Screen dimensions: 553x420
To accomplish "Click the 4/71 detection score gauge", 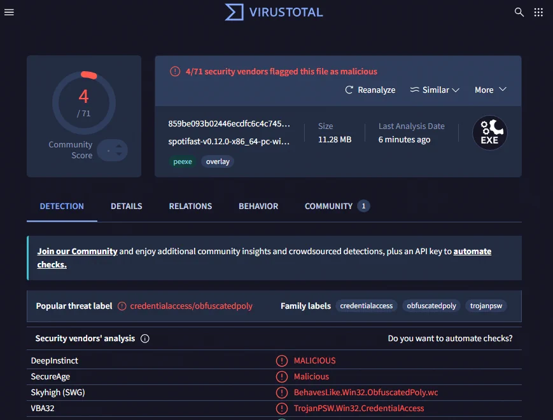I will [x=83, y=103].
